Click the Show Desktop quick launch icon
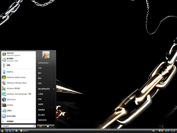 point(7,131)
